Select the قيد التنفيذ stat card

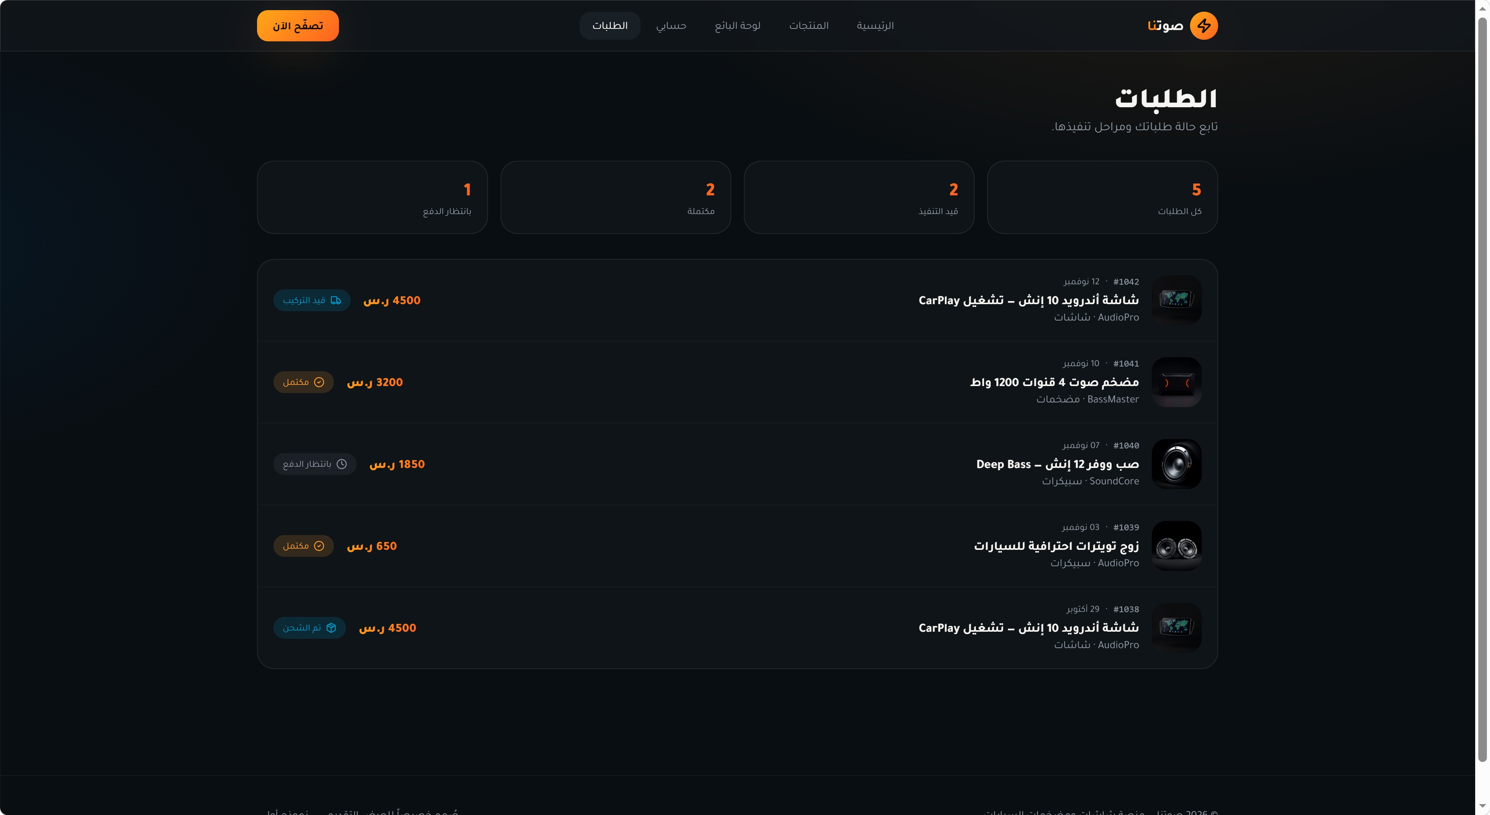pyautogui.click(x=859, y=197)
